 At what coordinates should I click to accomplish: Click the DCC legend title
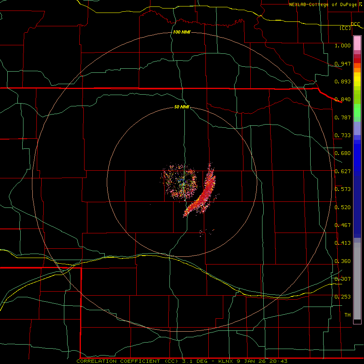355,24
